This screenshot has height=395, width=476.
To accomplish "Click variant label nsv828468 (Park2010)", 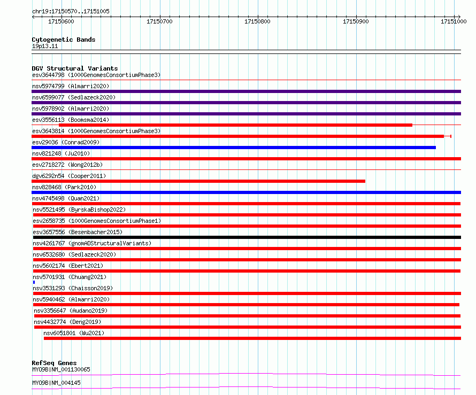I will point(64,187).
